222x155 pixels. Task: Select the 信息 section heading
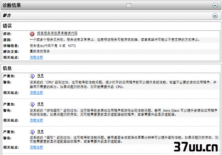click(7, 68)
